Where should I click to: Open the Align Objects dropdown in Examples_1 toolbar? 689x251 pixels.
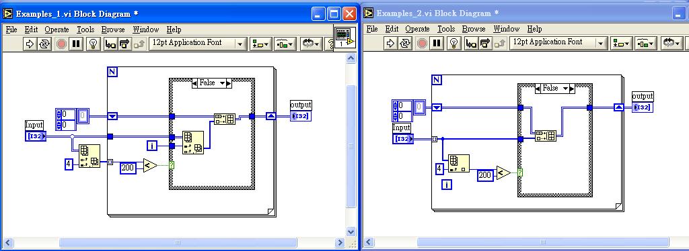click(x=260, y=44)
